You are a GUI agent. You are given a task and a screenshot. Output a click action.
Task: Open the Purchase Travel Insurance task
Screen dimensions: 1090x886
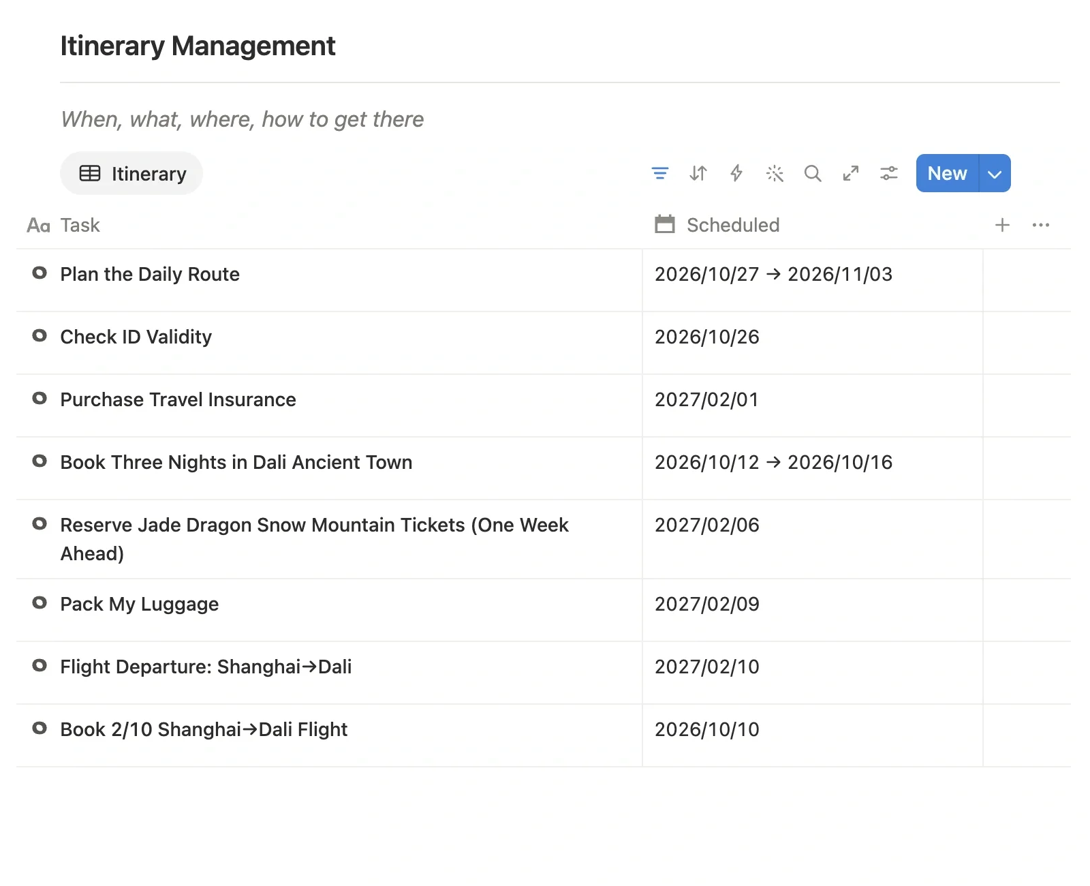[178, 399]
